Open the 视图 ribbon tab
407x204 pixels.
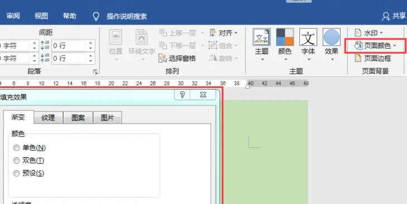point(41,16)
